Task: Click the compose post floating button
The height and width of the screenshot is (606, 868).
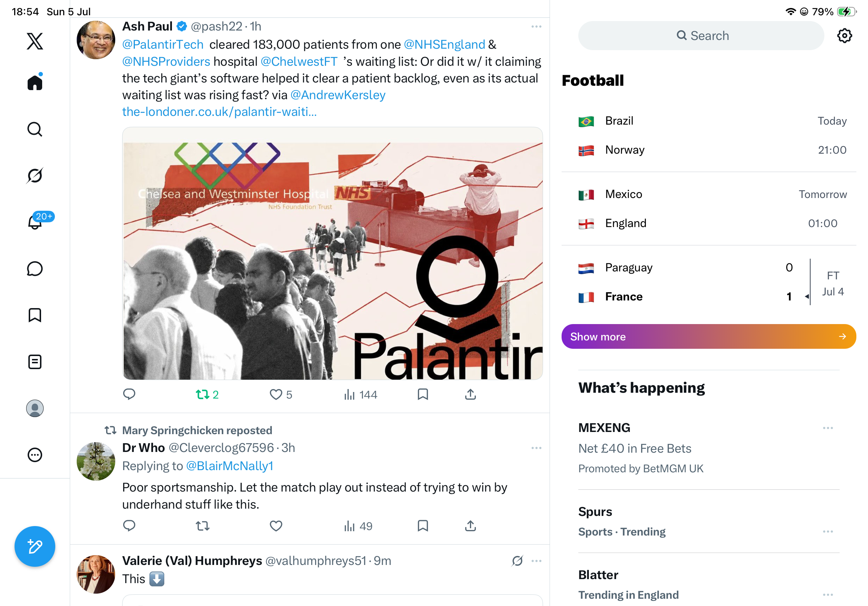Action: [35, 546]
